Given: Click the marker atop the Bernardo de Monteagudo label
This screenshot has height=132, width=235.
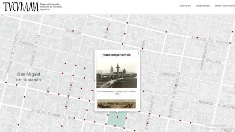Looking at the screenshot, I should [x=175, y=86].
